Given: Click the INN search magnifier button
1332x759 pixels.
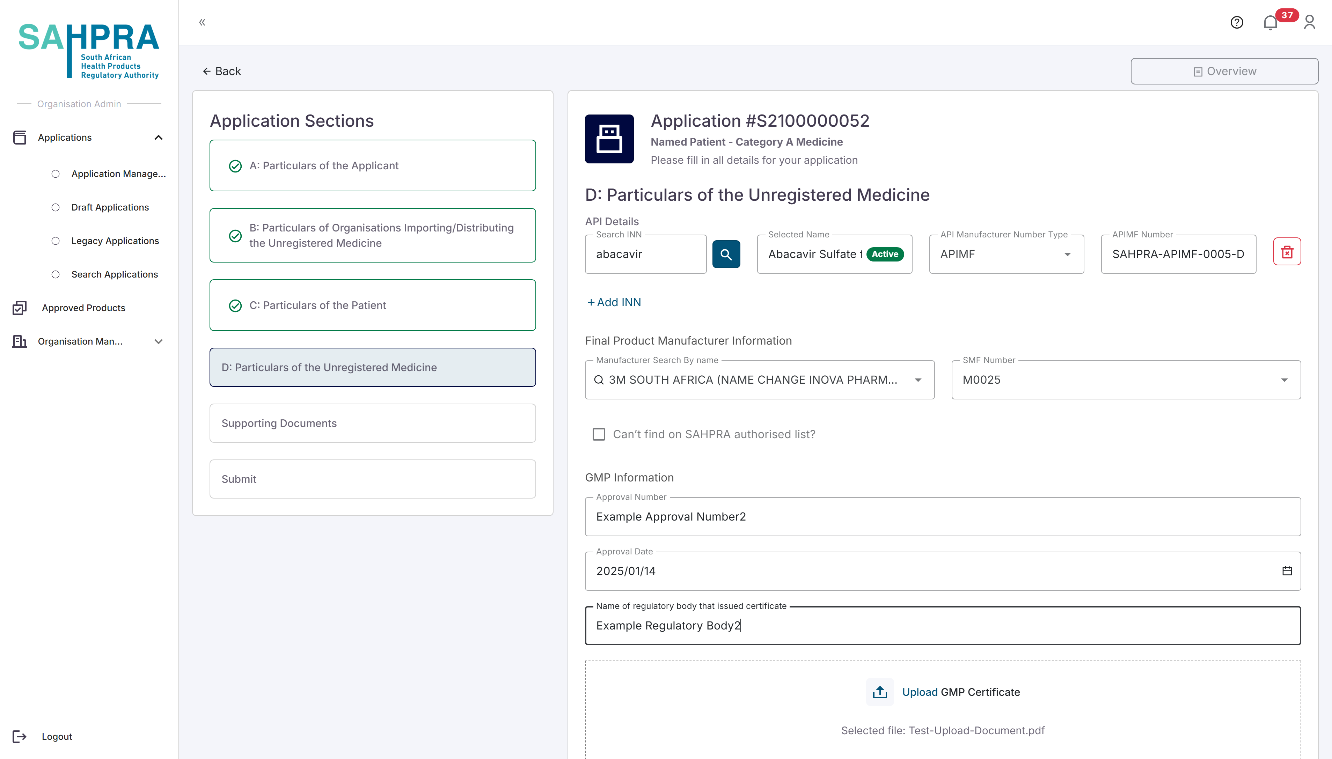Looking at the screenshot, I should 726,255.
